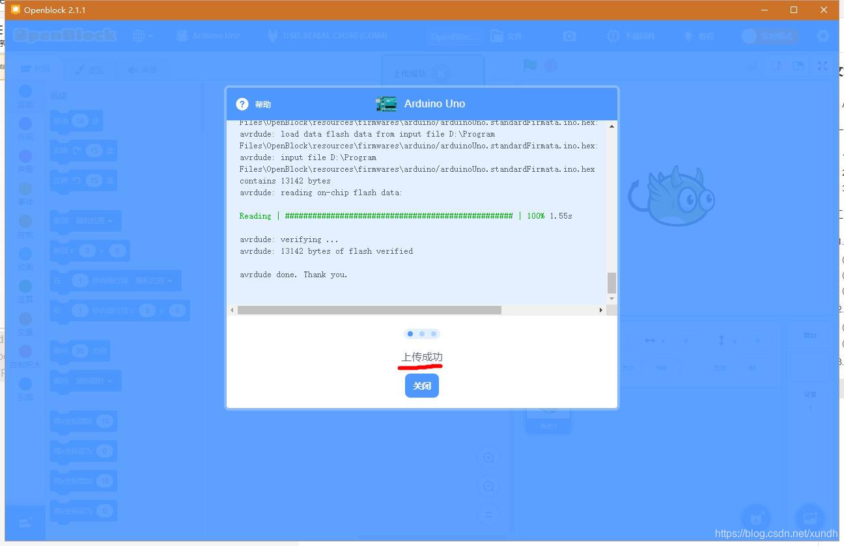Image resolution: width=844 pixels, height=546 pixels.
Task: Click the add backdrop image button
Action: (x=810, y=519)
